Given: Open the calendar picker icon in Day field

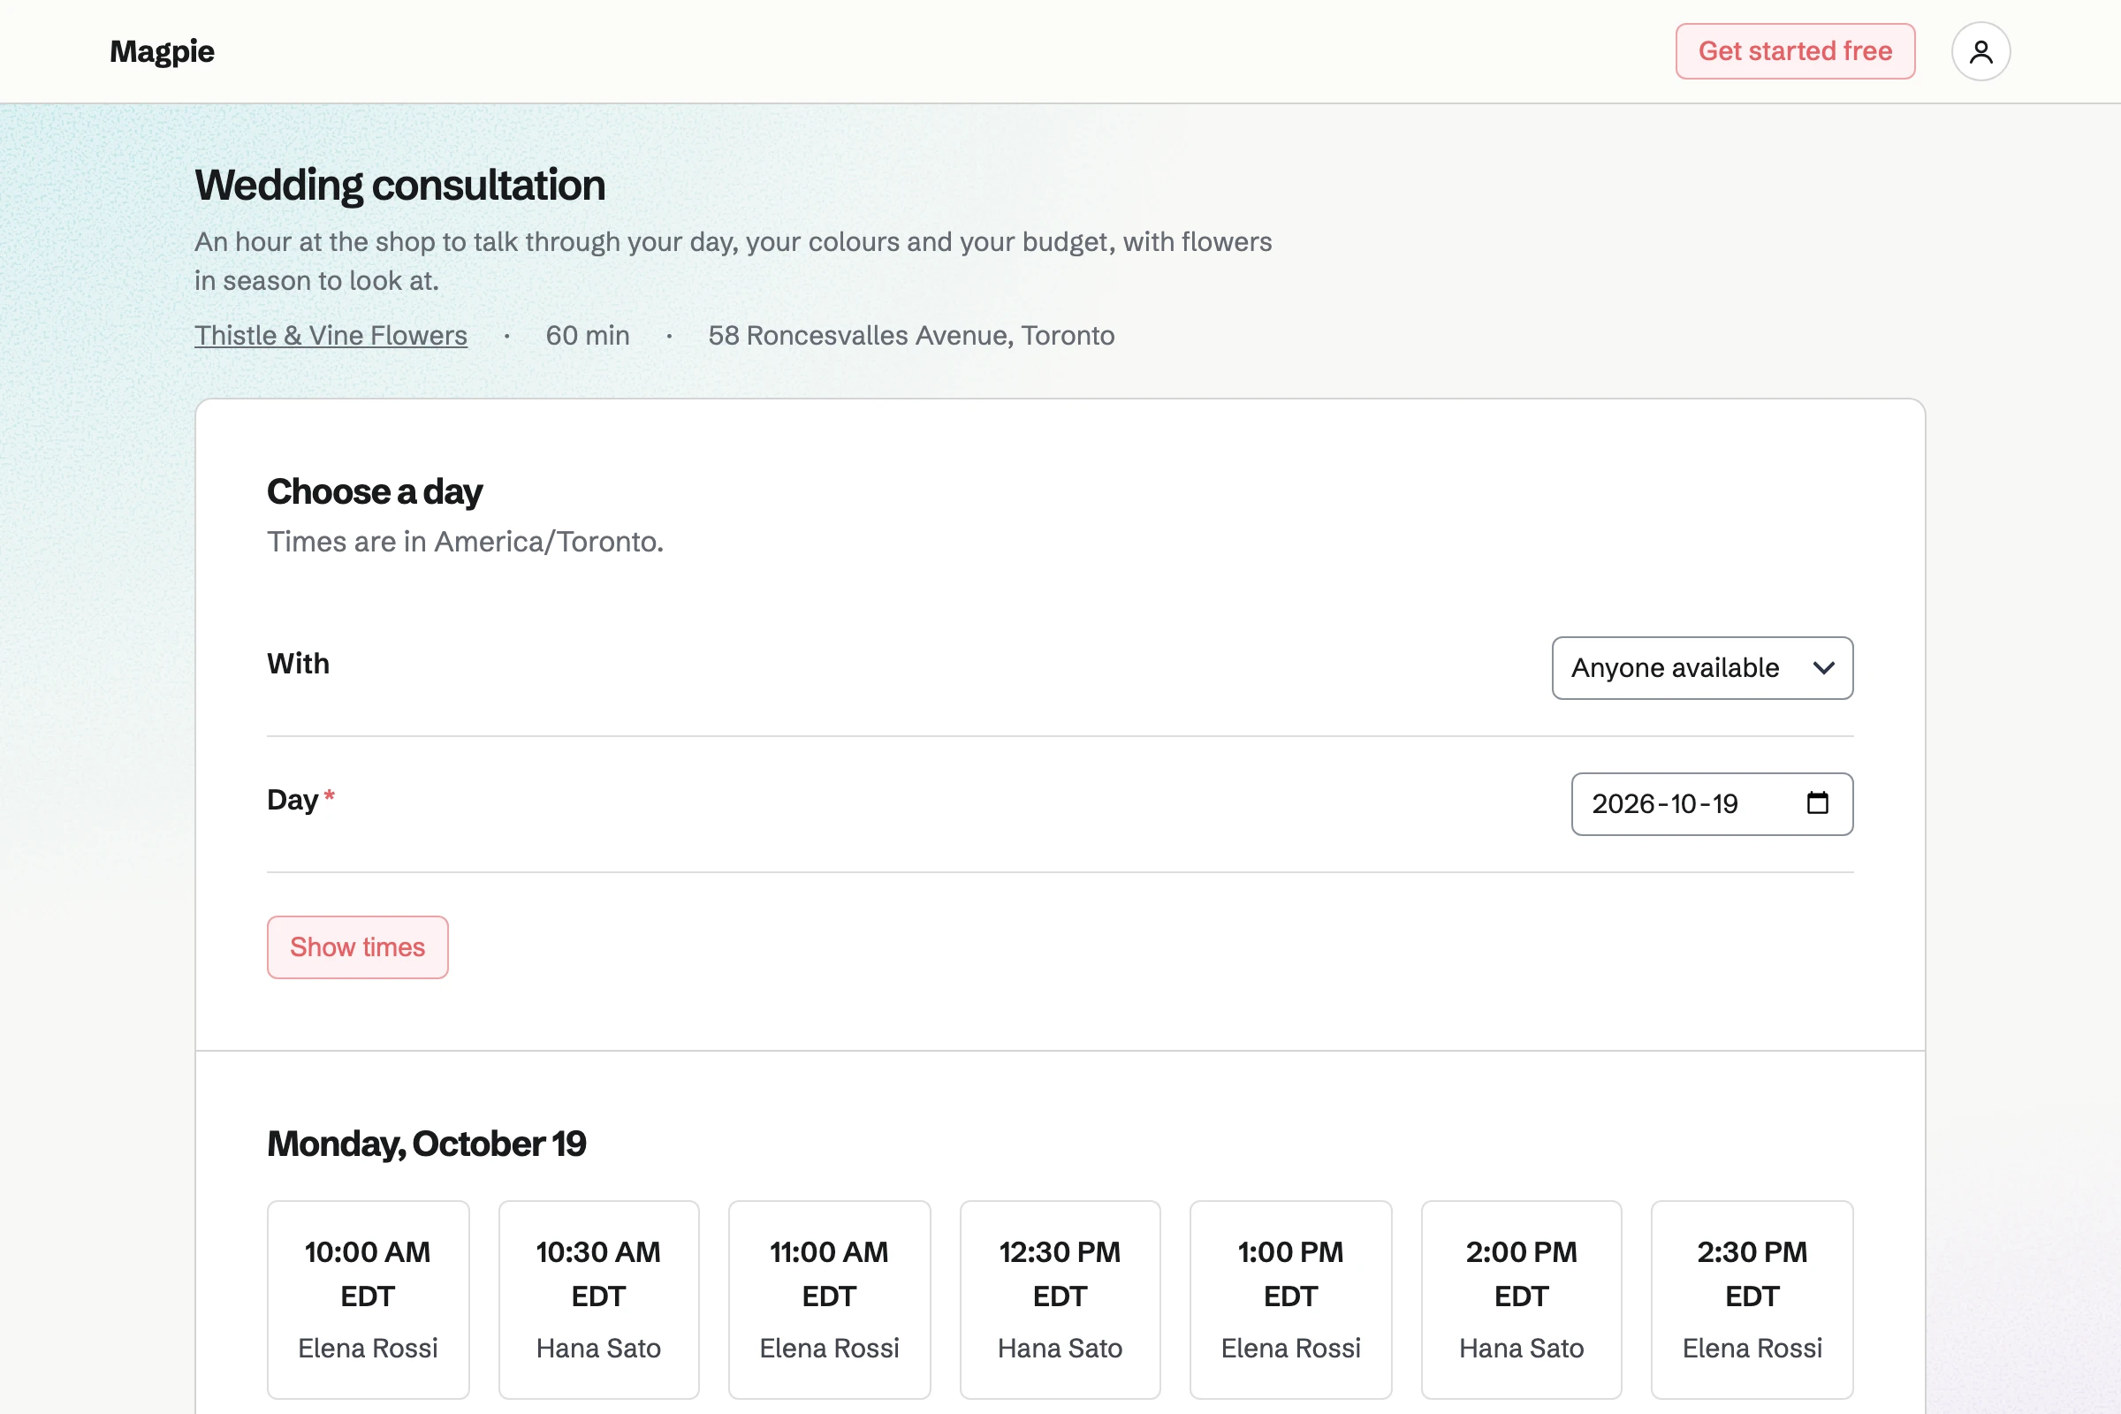Looking at the screenshot, I should [1817, 802].
